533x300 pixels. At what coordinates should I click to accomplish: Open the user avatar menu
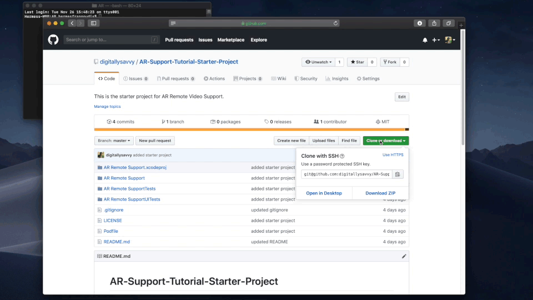[450, 40]
